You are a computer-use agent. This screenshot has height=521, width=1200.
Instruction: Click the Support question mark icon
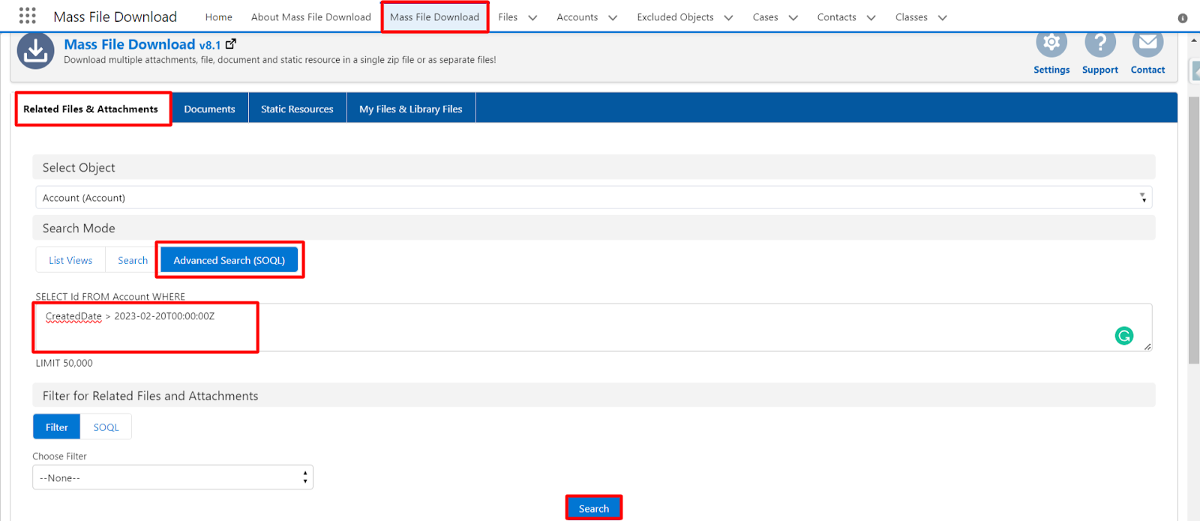click(x=1100, y=43)
